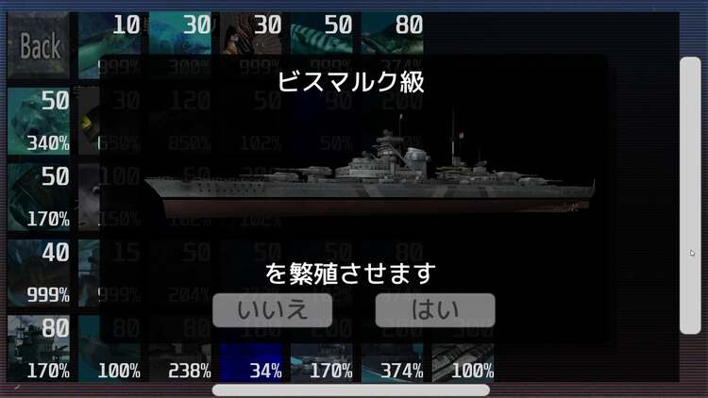
Task: Select the cost 10 fish tile
Action: (110, 45)
